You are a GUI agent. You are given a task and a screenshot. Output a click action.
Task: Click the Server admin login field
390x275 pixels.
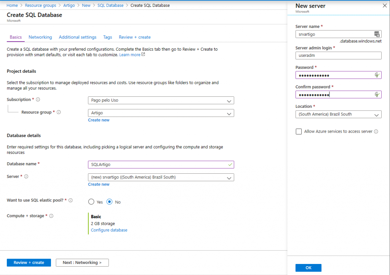338,56
